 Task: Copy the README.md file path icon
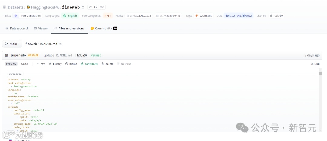point(60,44)
